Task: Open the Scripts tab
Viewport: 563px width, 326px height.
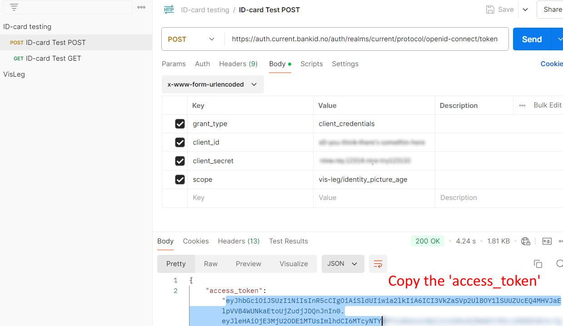Action: [312, 64]
